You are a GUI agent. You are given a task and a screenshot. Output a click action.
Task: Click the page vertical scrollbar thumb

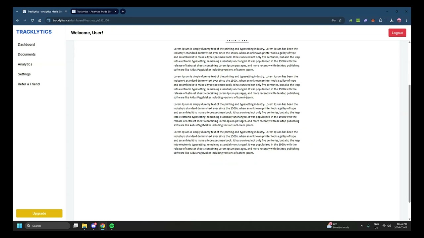(x=409, y=143)
